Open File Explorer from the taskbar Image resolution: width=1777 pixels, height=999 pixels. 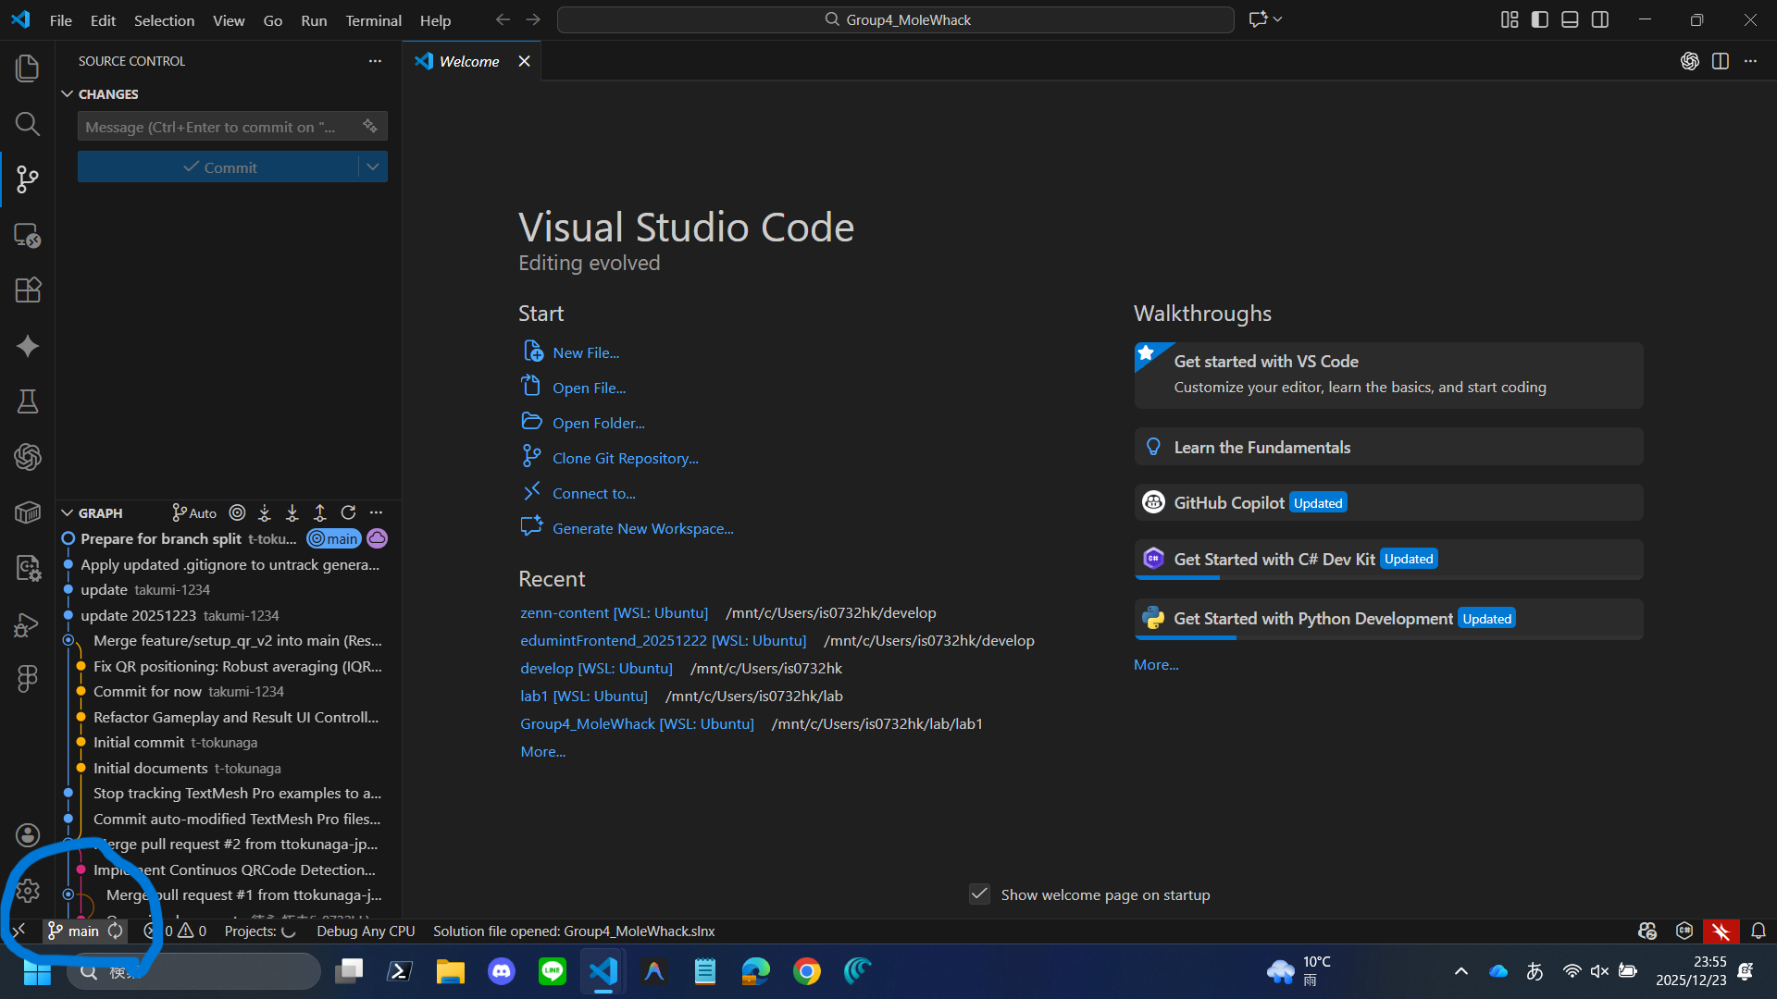click(451, 971)
